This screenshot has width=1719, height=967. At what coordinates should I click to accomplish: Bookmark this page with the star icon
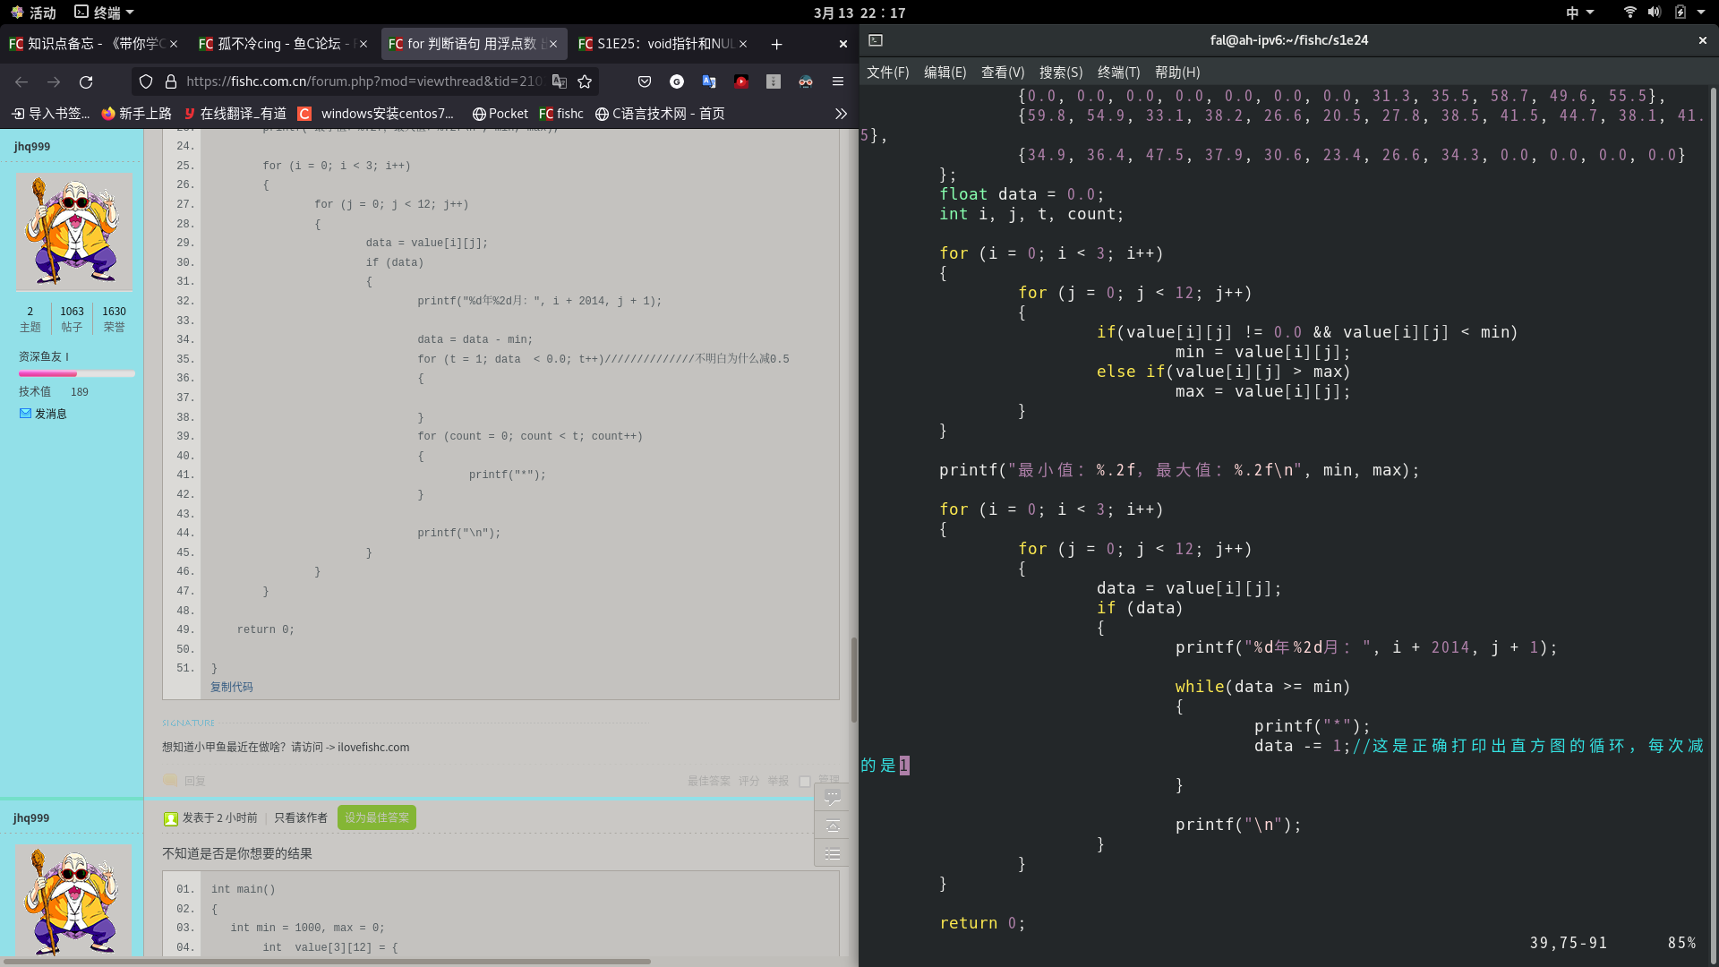click(x=585, y=81)
